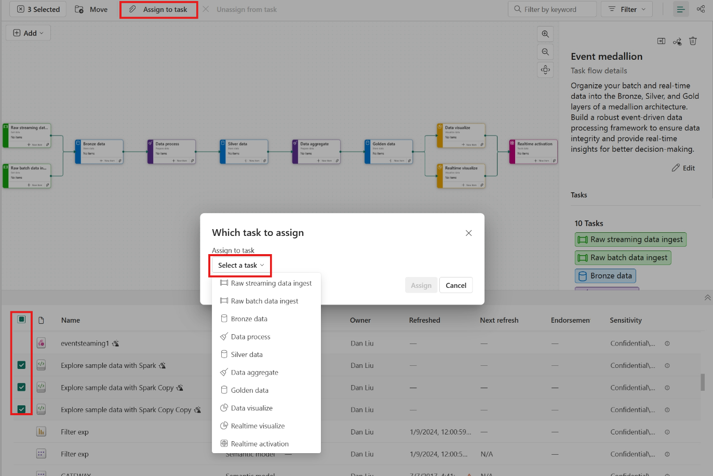
Task: Click the 3 Selected button
Action: [x=39, y=9]
